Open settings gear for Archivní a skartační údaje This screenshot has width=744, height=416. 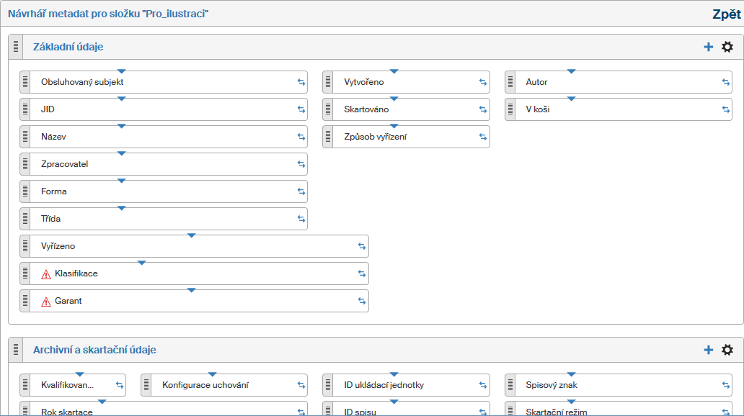click(x=727, y=350)
